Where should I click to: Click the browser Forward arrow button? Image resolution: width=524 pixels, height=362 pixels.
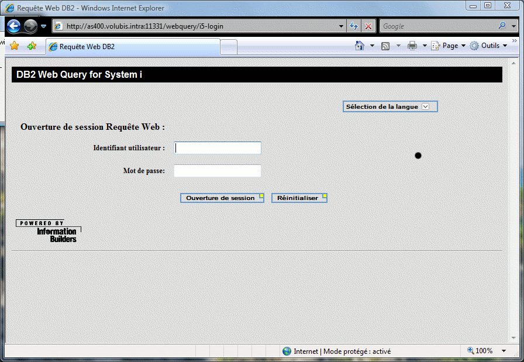tap(31, 26)
